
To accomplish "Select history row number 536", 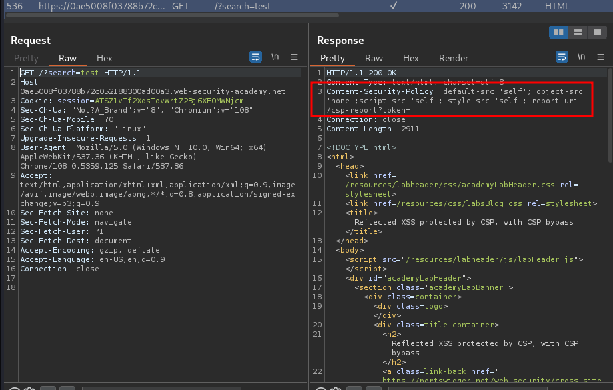I will click(15, 6).
